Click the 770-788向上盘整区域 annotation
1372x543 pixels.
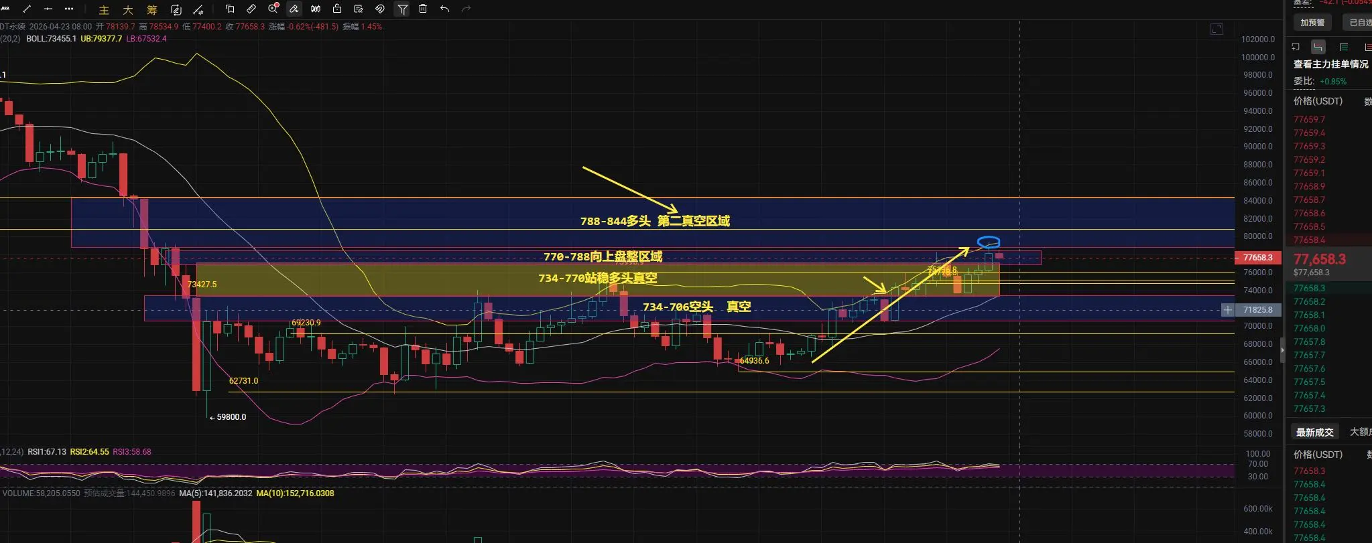point(603,256)
